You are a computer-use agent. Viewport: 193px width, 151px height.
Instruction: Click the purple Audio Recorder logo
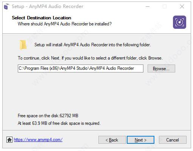pos(179,22)
